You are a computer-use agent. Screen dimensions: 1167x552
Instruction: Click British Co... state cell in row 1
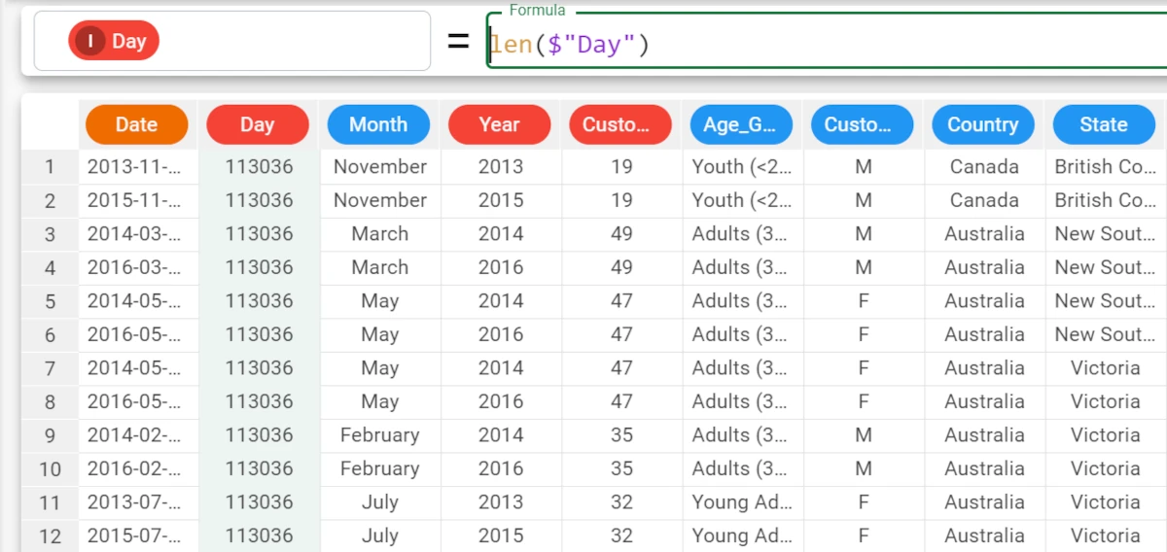(1106, 167)
